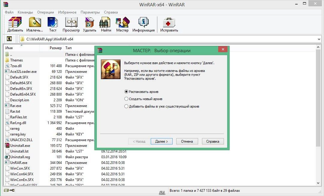Screen dimensions: 324x196
Task: Click the WinRAR icon in title bar
Action: click(6, 4)
